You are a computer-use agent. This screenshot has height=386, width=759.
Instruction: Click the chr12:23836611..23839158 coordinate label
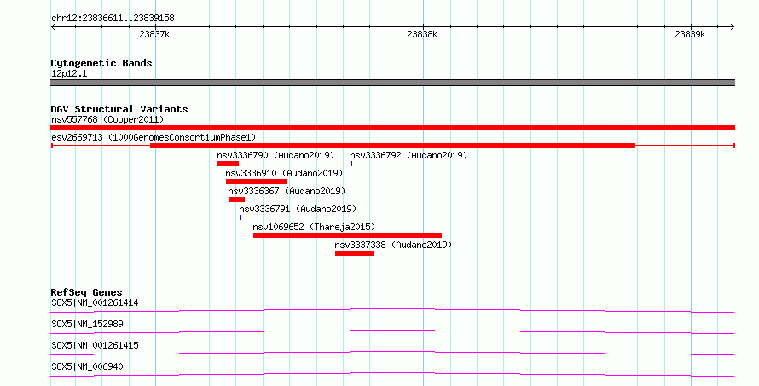113,19
